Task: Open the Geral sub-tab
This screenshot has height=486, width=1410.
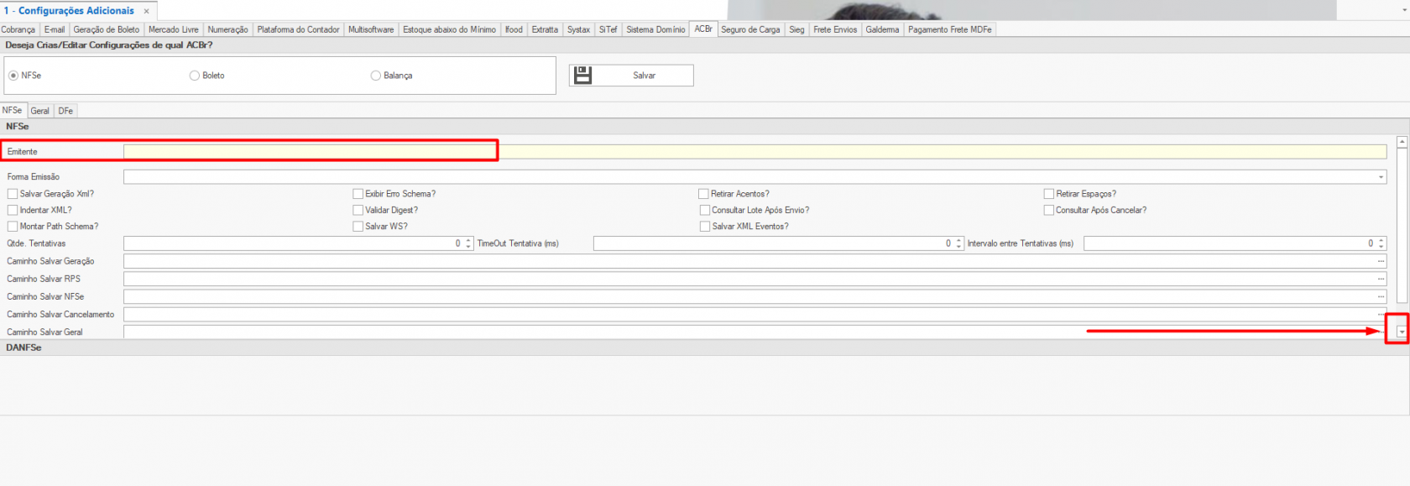Action: tap(40, 111)
